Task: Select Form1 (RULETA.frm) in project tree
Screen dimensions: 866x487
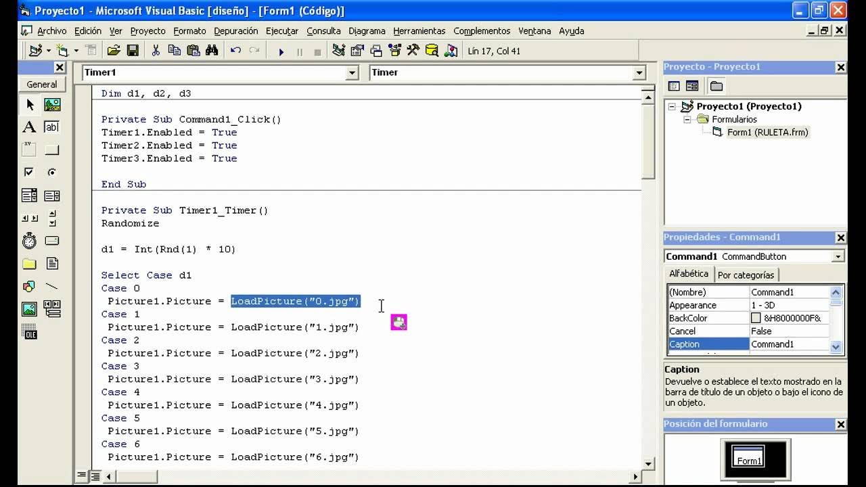Action: pyautogui.click(x=767, y=132)
